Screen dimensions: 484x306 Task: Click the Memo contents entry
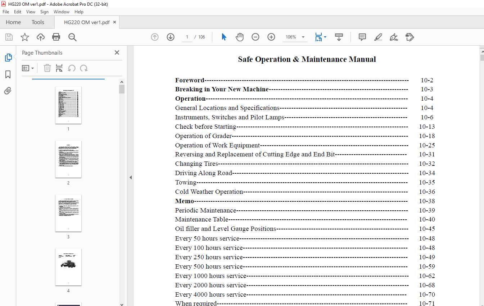click(x=185, y=201)
